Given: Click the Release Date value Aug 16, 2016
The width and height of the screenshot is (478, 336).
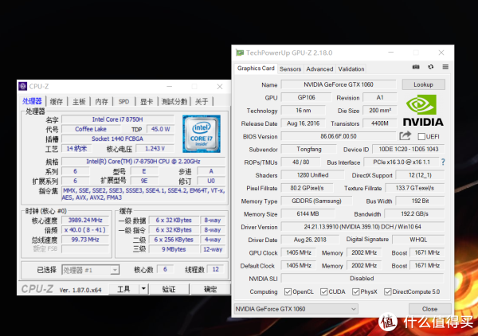Looking at the screenshot, I should point(303,123).
